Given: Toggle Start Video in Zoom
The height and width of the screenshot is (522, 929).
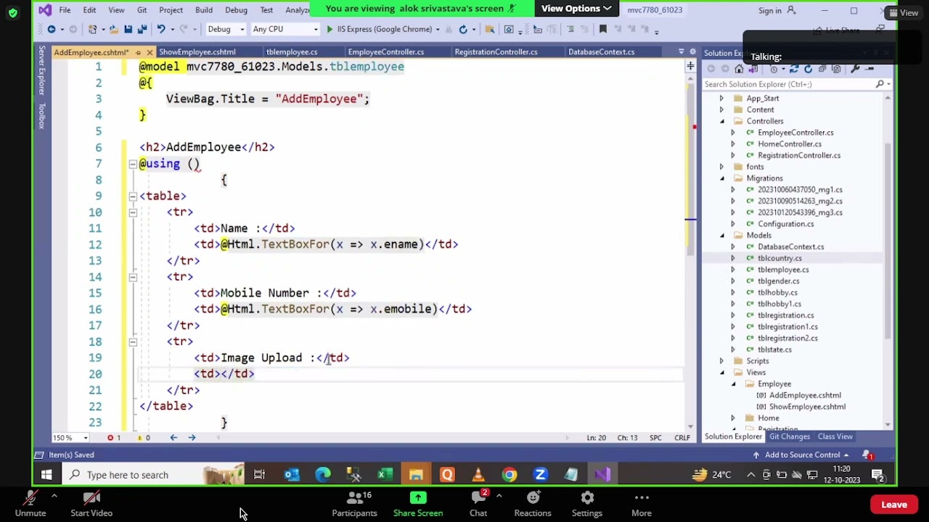Looking at the screenshot, I should 91,504.
